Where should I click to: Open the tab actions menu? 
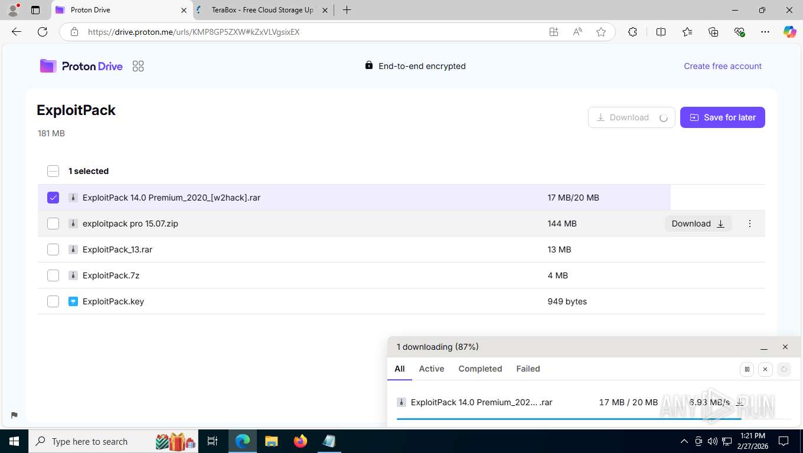tap(35, 10)
